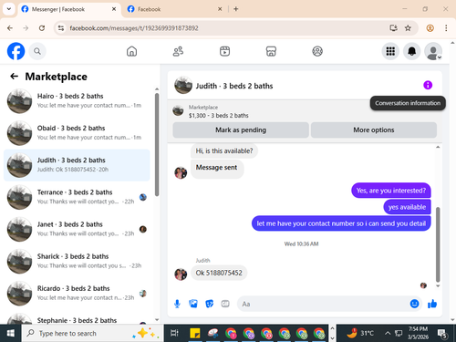
Task: Choose a sticker icon in composer
Action: tap(209, 304)
